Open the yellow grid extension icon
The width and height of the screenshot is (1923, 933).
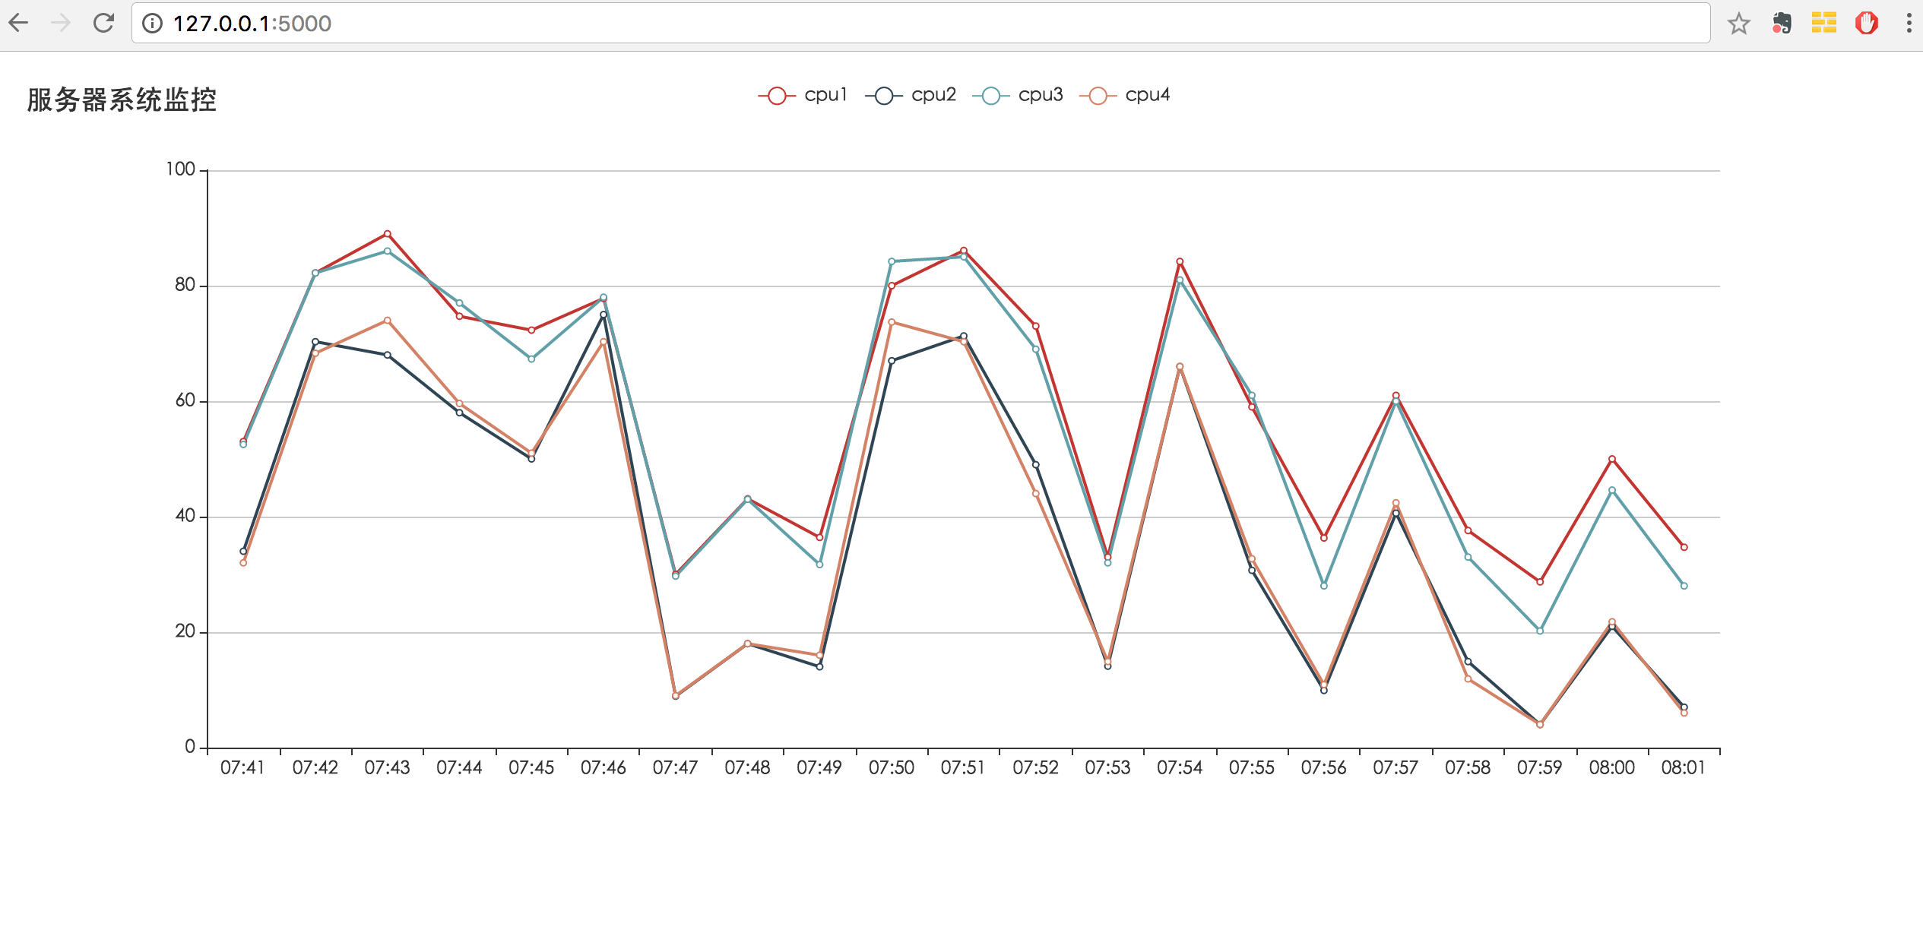(x=1823, y=24)
